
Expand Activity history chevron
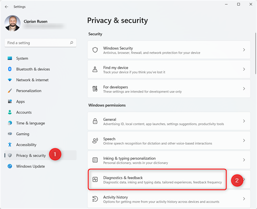point(244,199)
